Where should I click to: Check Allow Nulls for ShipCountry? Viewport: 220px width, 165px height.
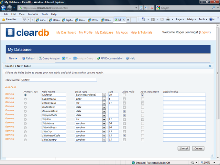pyautogui.click(x=124, y=140)
